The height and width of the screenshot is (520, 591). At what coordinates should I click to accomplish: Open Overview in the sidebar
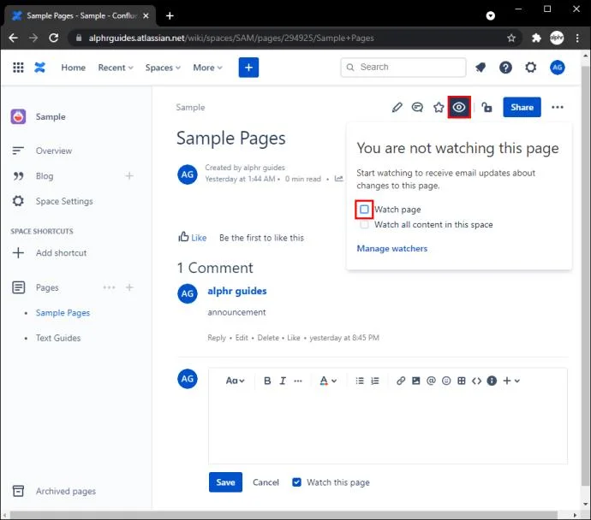pyautogui.click(x=54, y=151)
